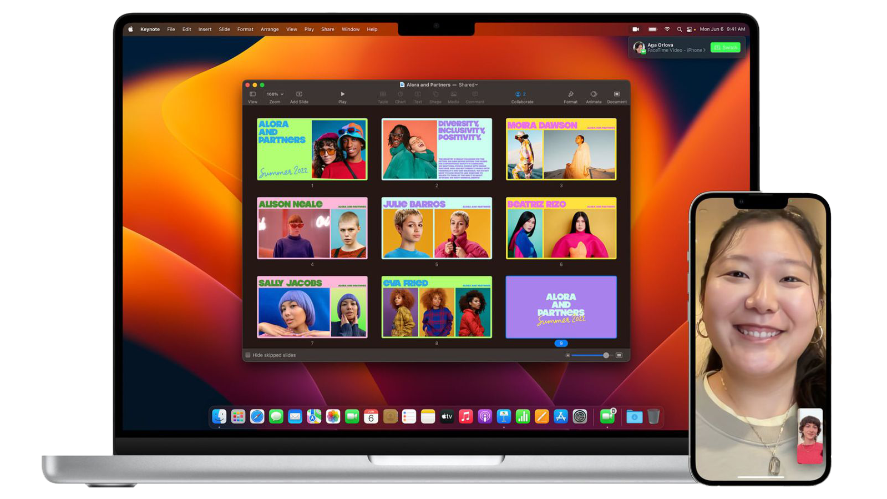887x499 pixels.
Task: Click the Shape toolbar icon
Action: [435, 94]
